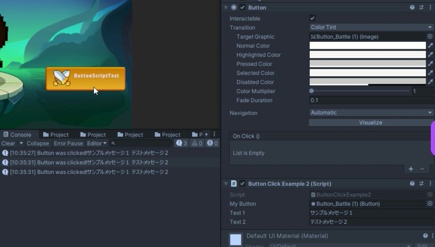Open Default UI Material help icon
Image resolution: width=435 pixels, height=247 pixels.
(425, 236)
